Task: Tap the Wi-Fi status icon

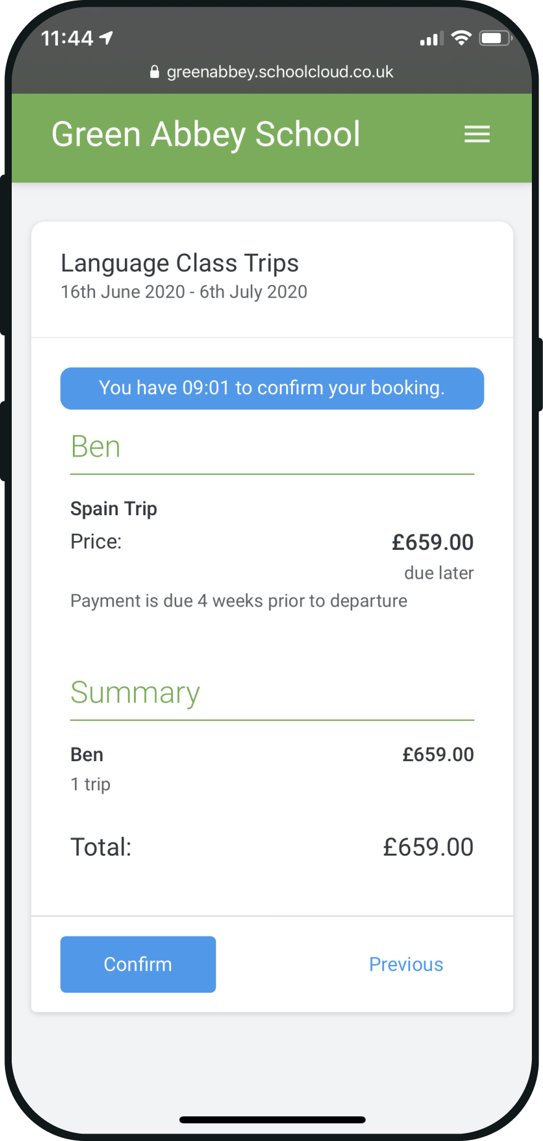Action: [461, 38]
